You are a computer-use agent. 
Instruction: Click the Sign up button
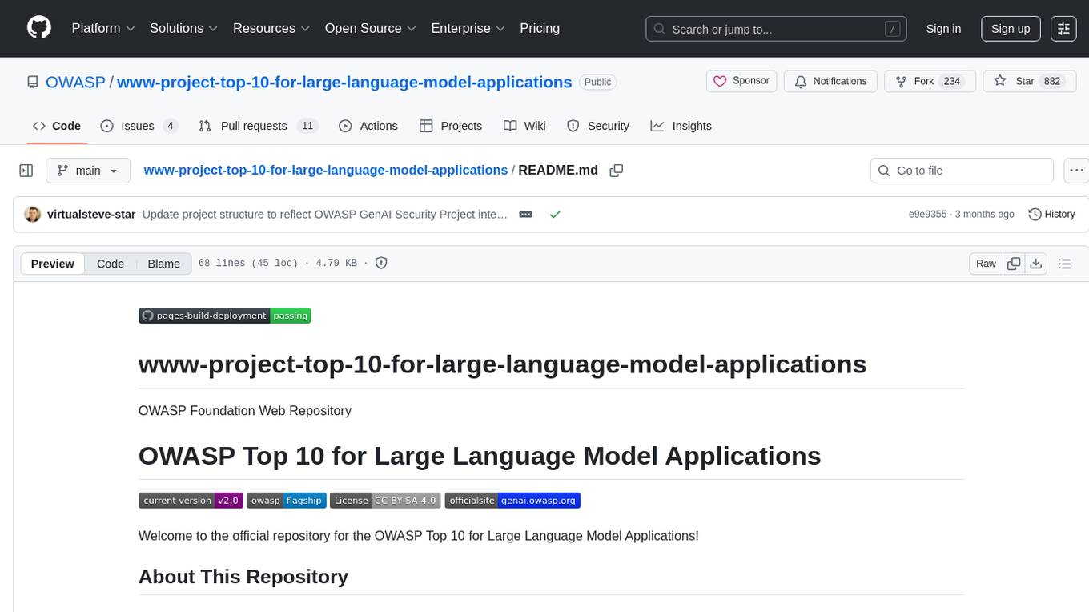tap(1011, 28)
